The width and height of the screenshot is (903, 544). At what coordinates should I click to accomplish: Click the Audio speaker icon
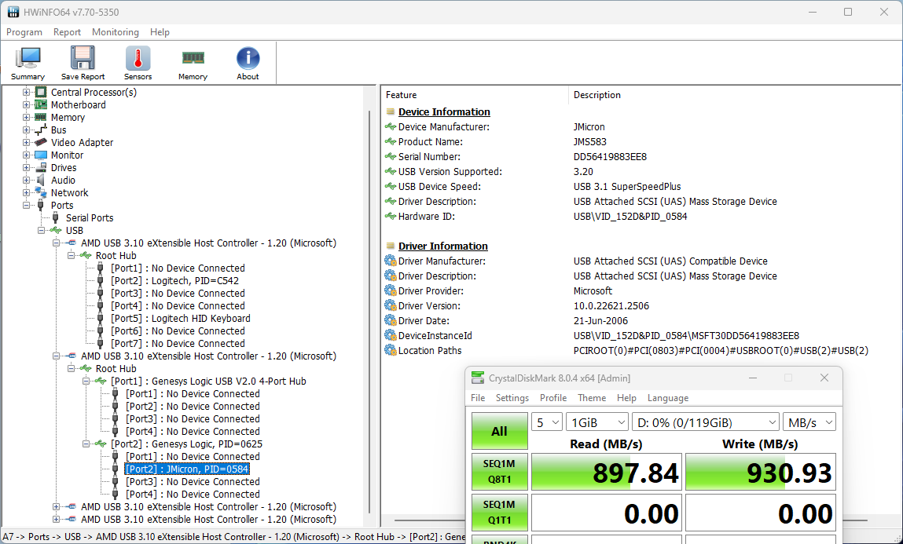[x=40, y=181]
